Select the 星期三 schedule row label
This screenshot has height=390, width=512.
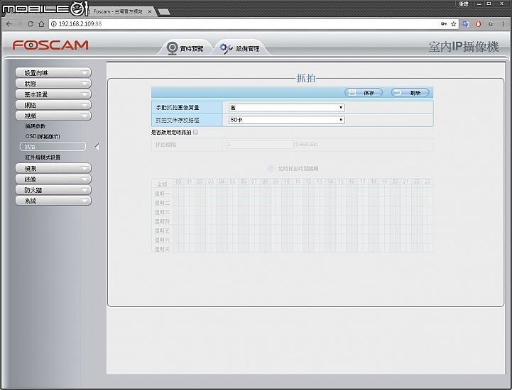point(162,212)
